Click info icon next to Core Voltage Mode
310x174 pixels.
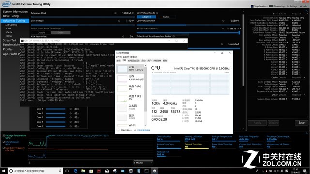pos(157,13)
